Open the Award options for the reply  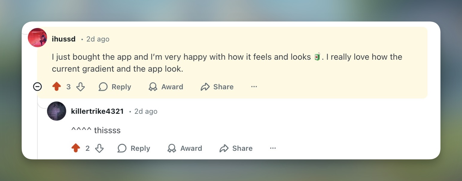[x=185, y=148]
